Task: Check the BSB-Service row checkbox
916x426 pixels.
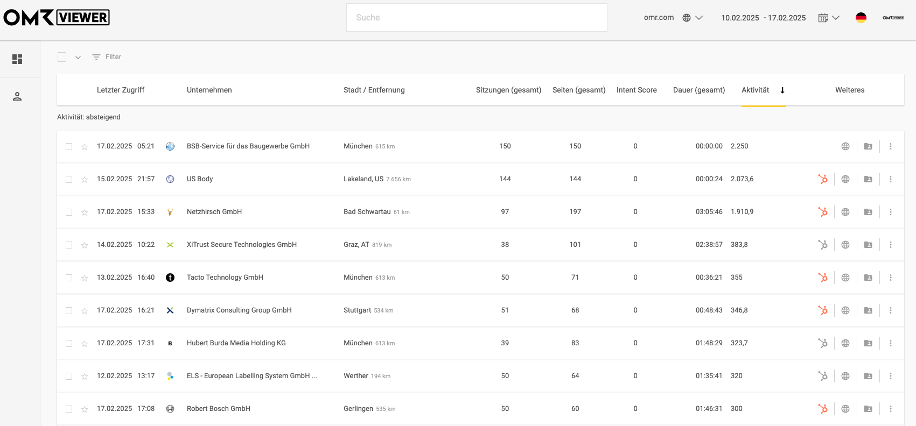Action: click(x=69, y=147)
